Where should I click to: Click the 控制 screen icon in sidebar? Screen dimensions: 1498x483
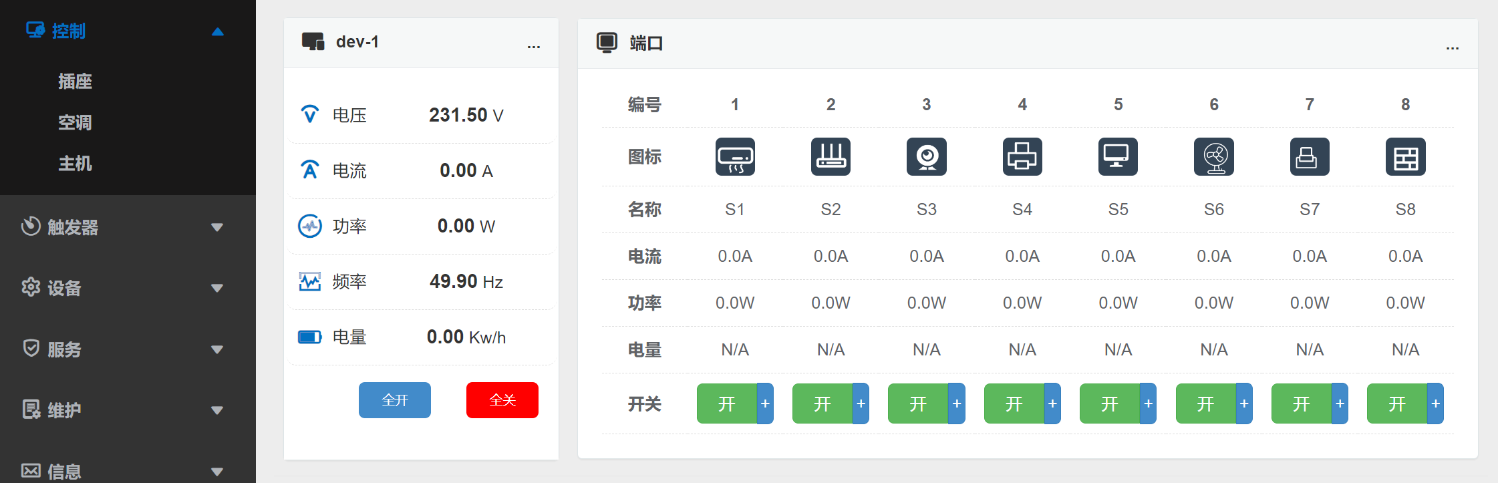(35, 30)
